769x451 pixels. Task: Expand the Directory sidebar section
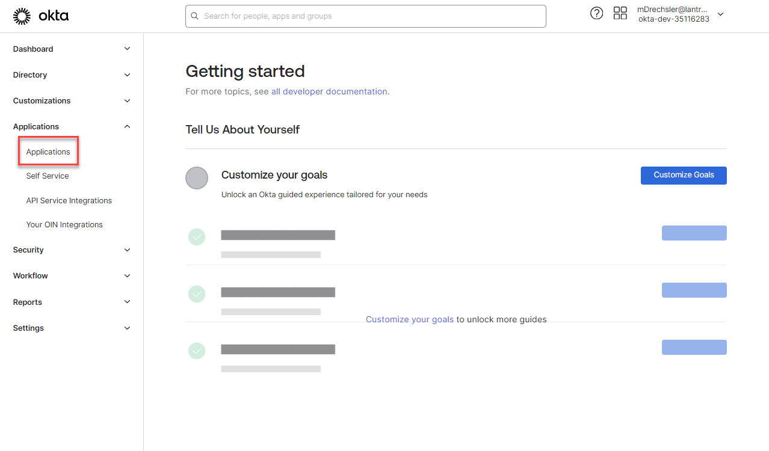(127, 75)
